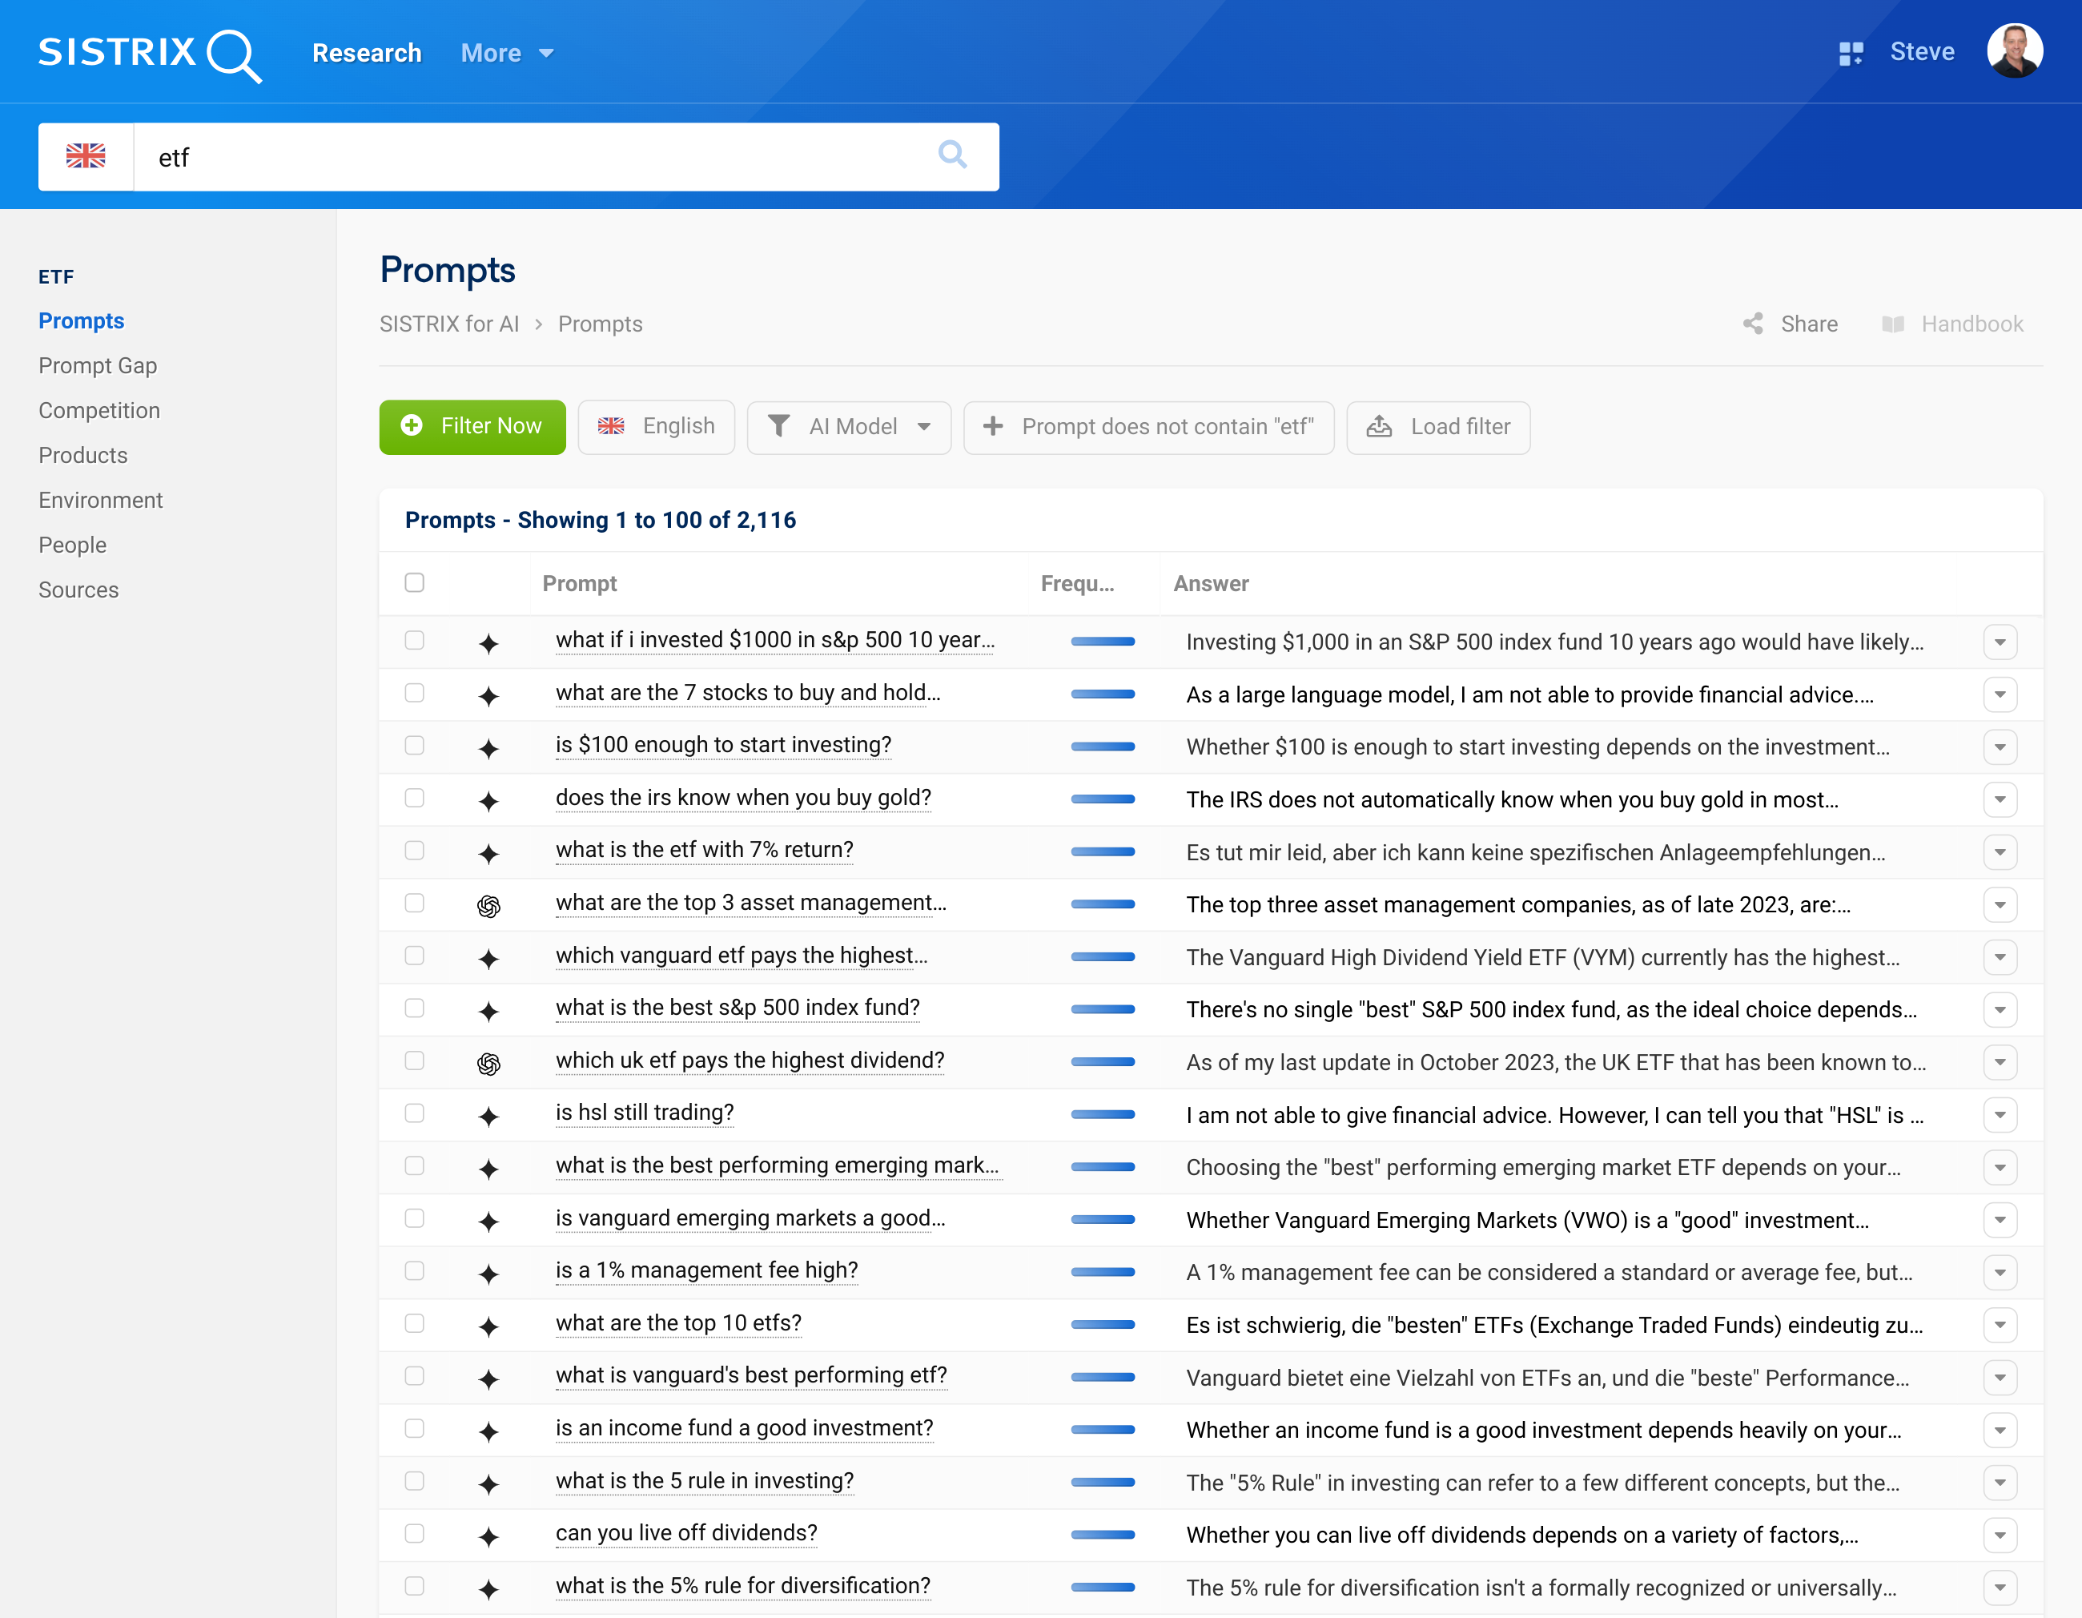Screen dimensions: 2082x1618
Task: Click the English language filter button
Action: 656,427
